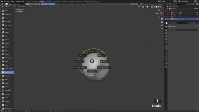Switch to the Sculpting workspace tab
This screenshot has height=112, width=199.
(x=42, y=2)
